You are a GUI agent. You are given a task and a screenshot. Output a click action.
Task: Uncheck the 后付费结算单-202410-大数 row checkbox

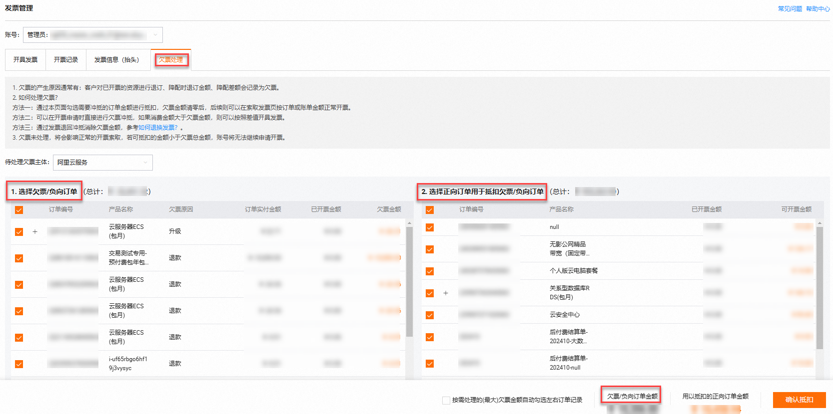point(430,337)
